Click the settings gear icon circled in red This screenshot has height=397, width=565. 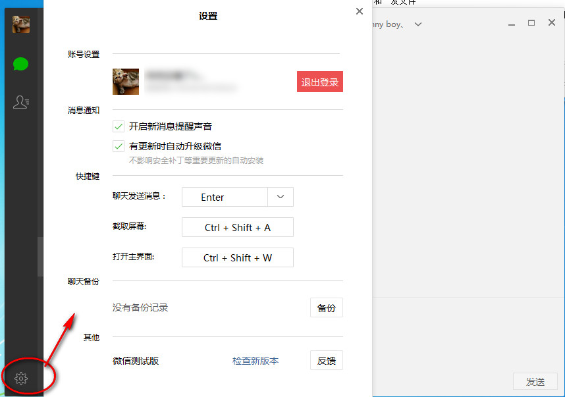[x=20, y=378]
